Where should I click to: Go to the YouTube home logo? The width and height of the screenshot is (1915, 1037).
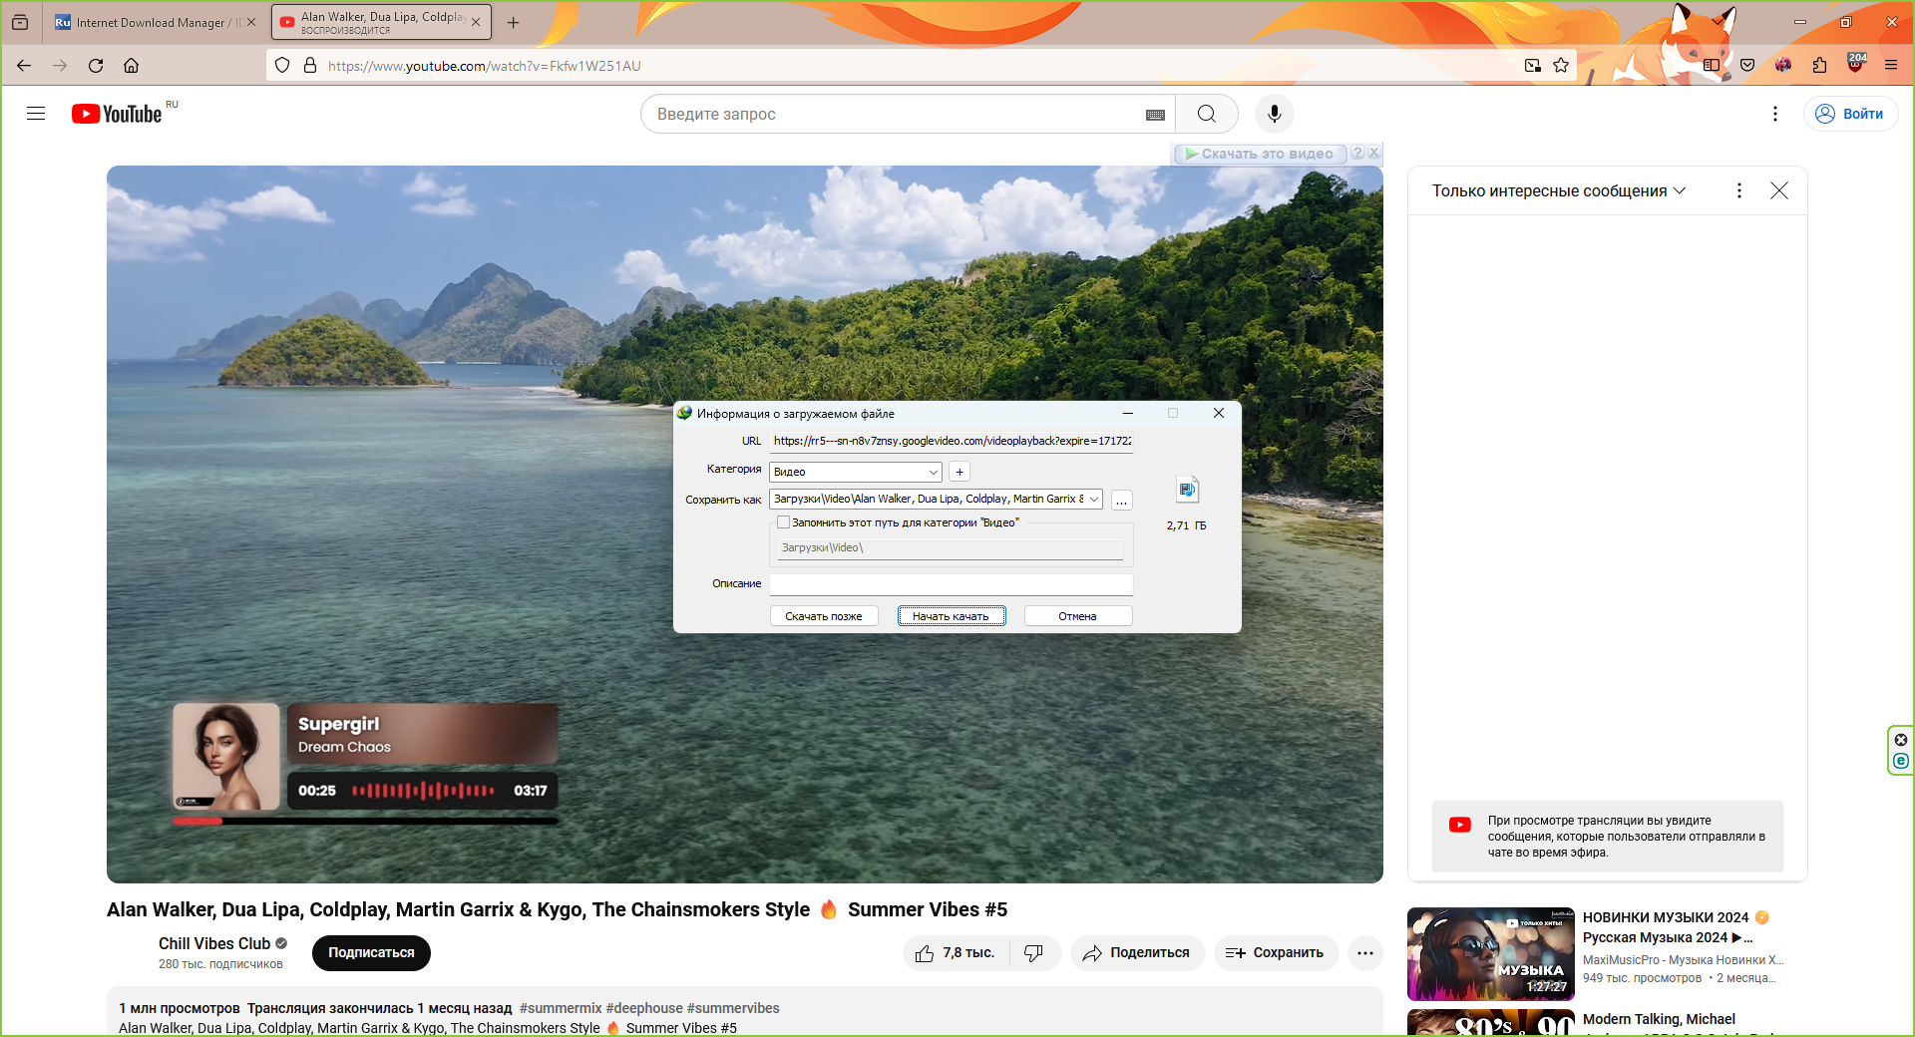coord(117,114)
